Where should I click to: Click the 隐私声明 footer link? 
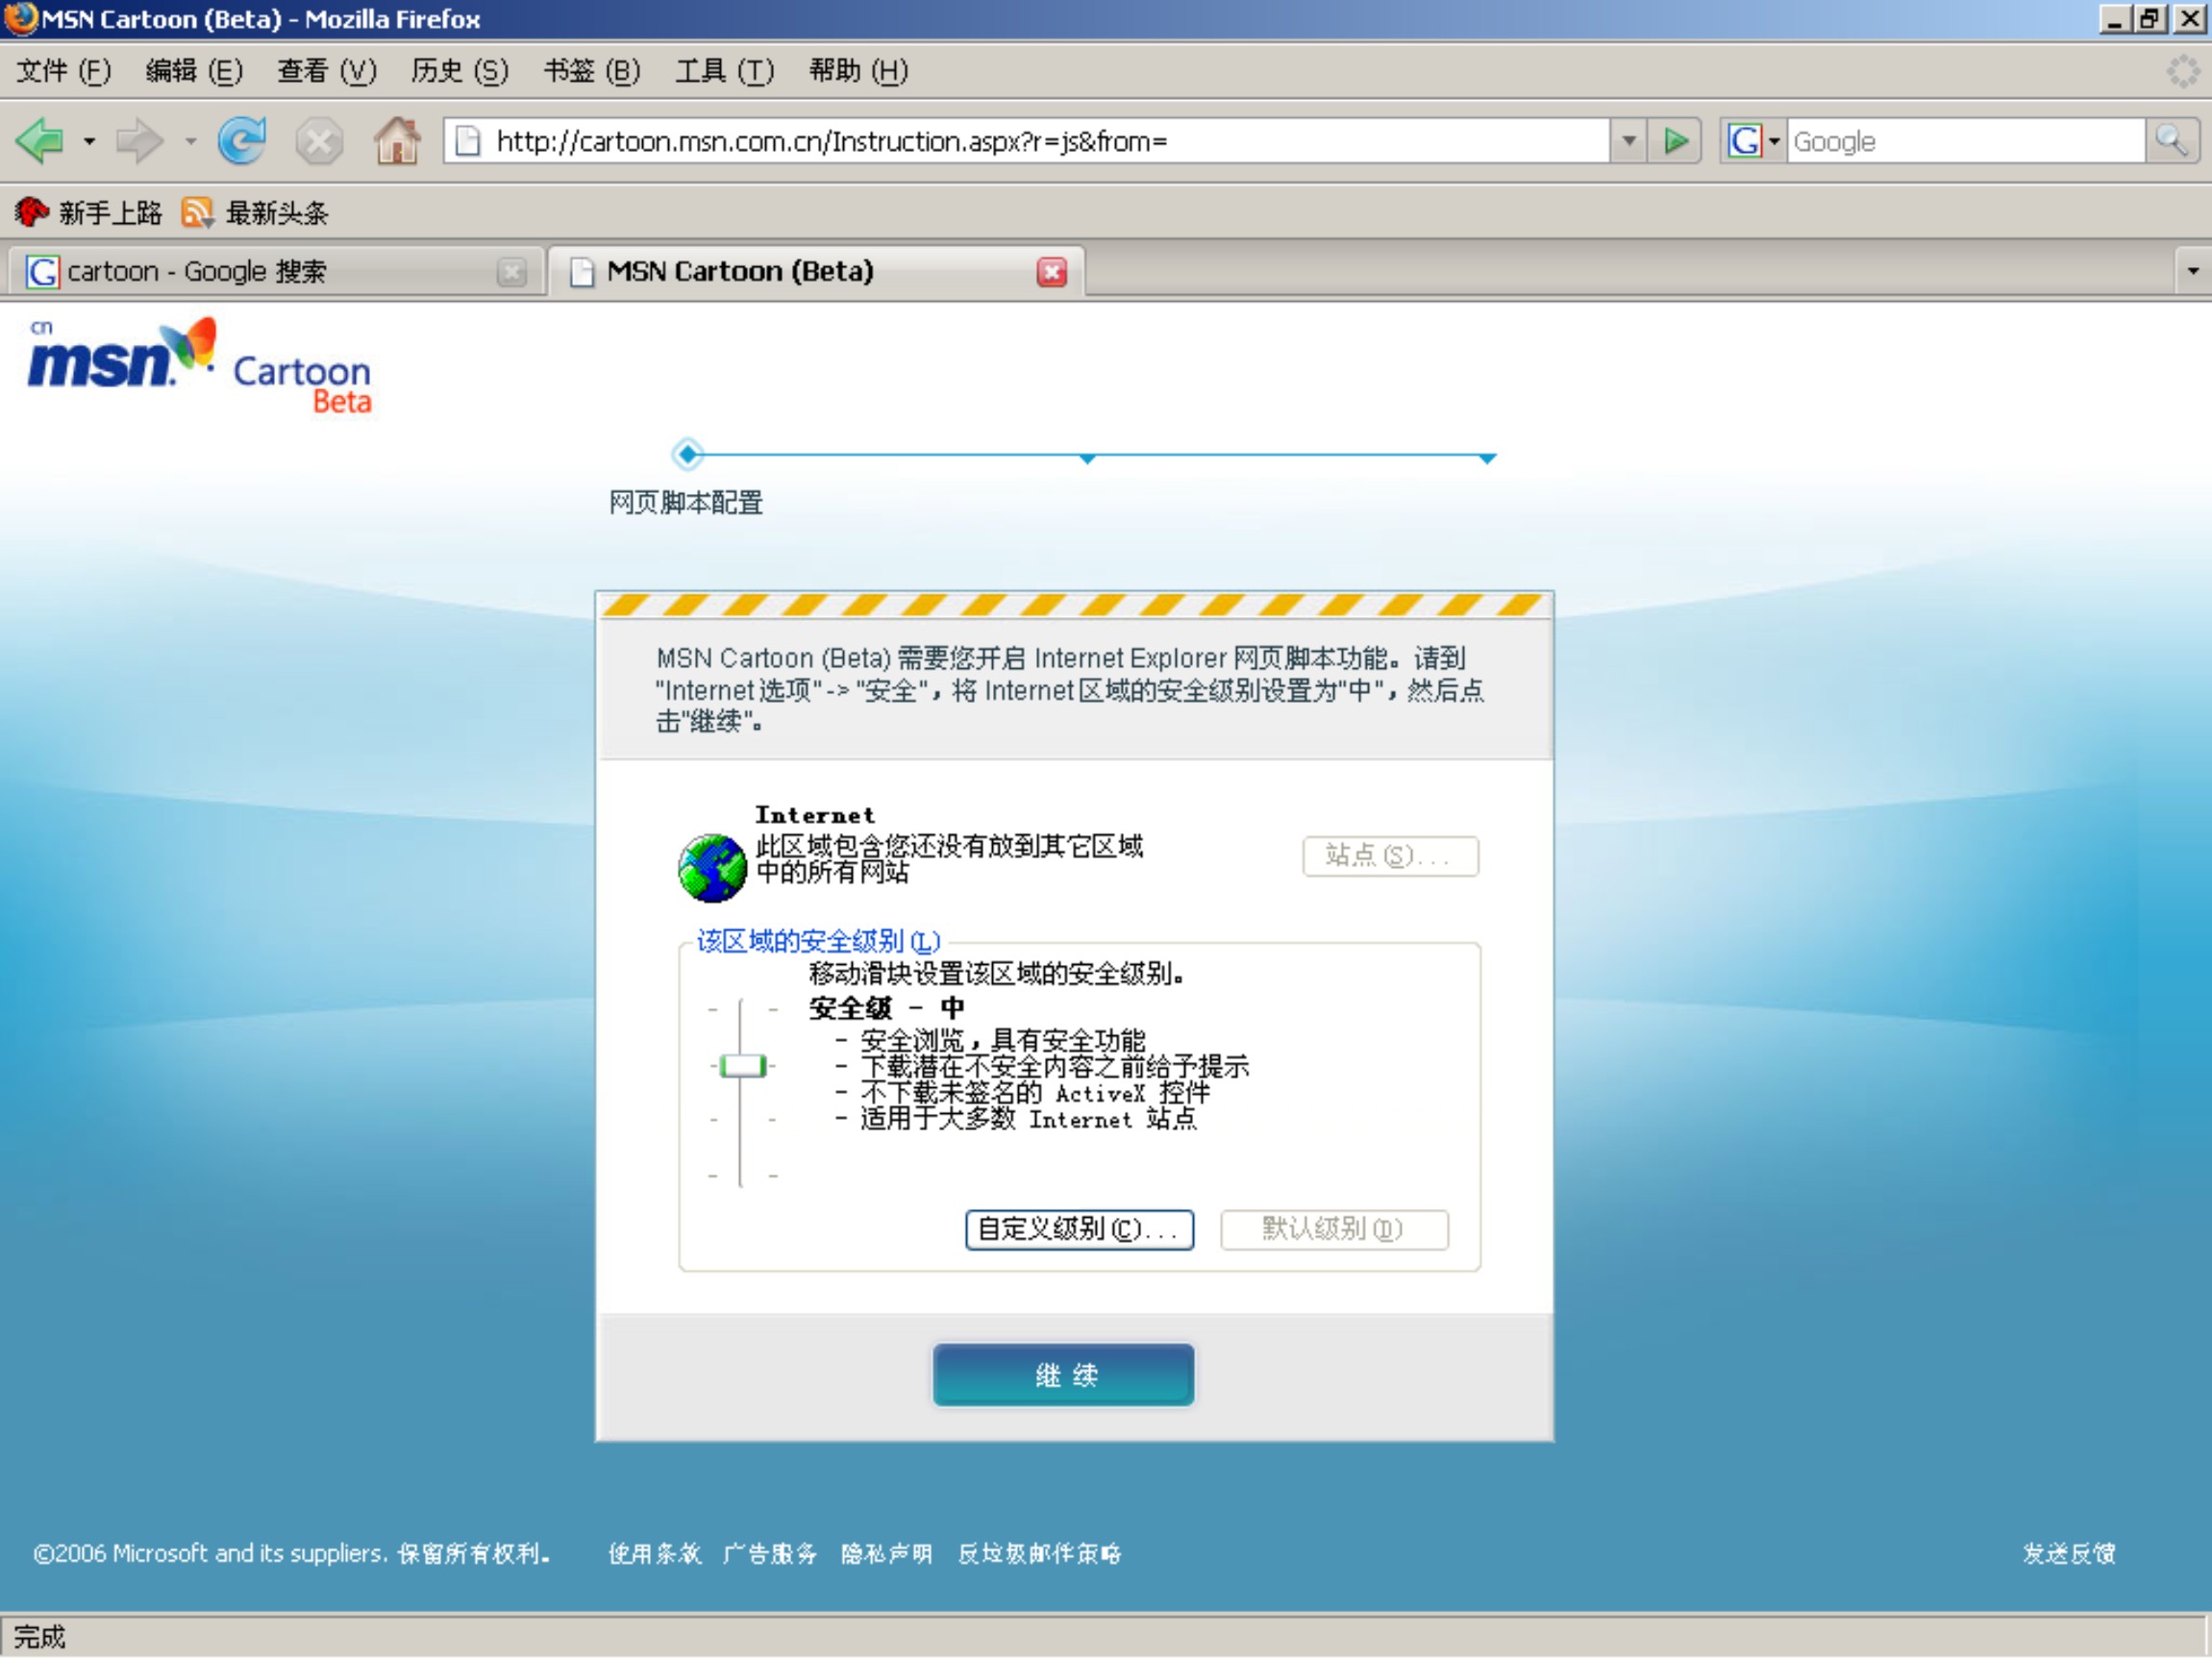(x=886, y=1553)
